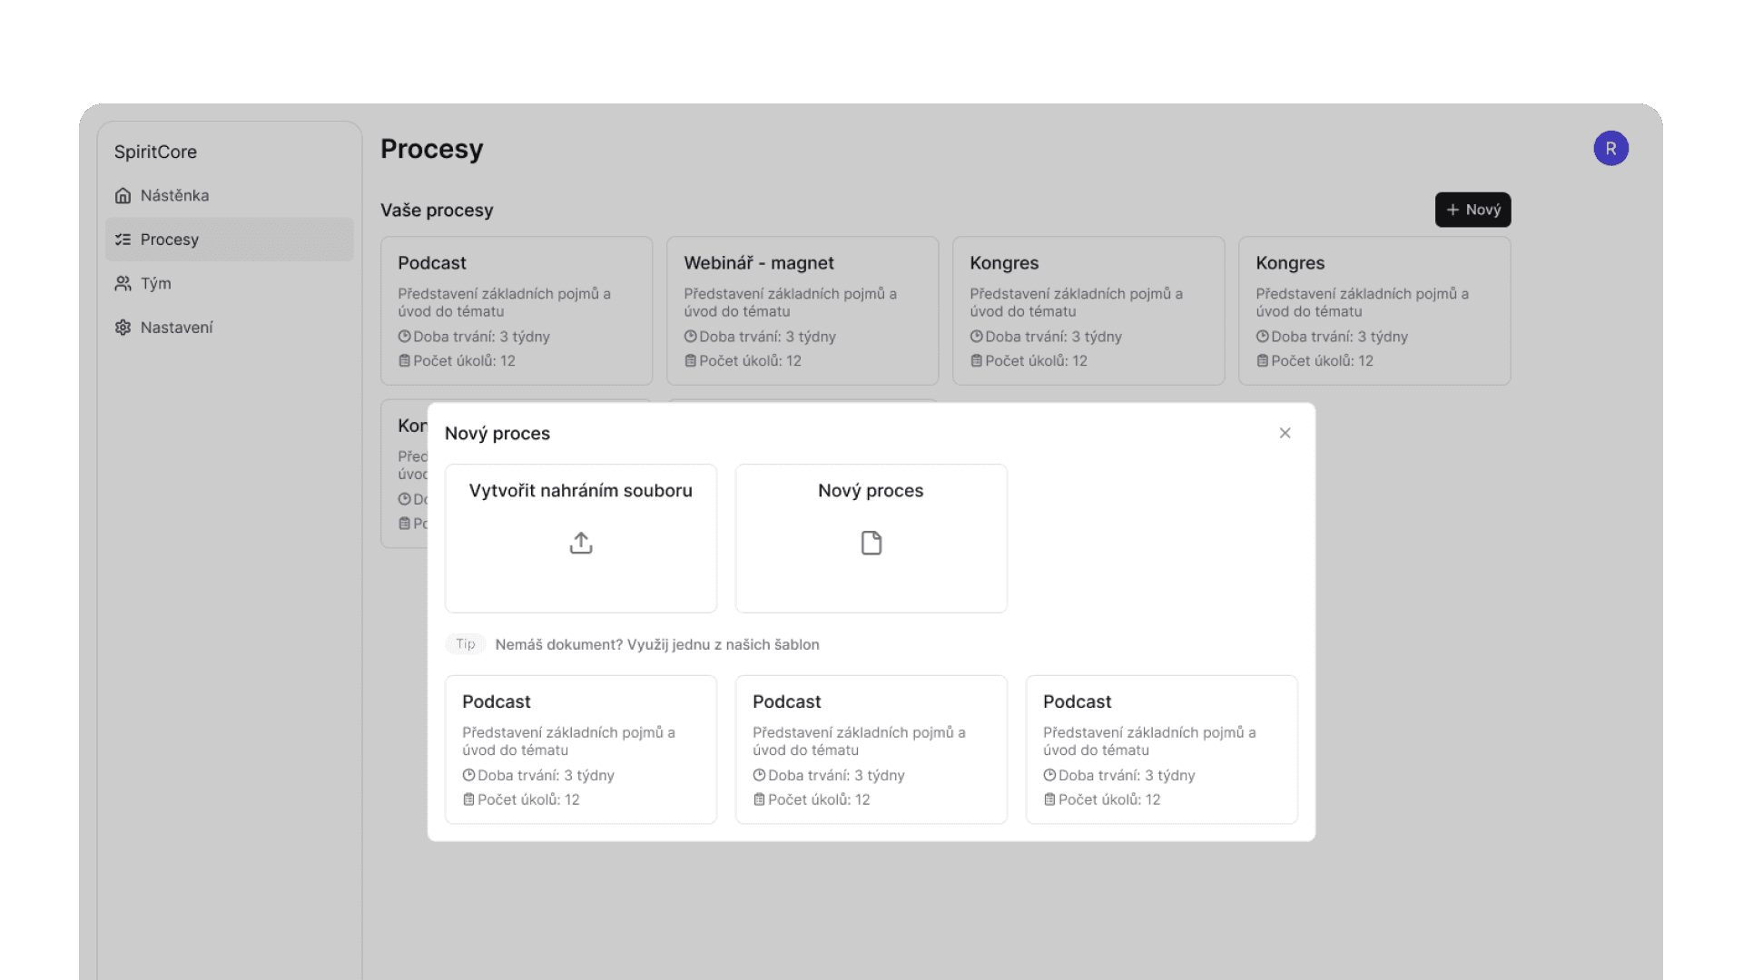Click the Tým people icon in sidebar

(x=123, y=284)
